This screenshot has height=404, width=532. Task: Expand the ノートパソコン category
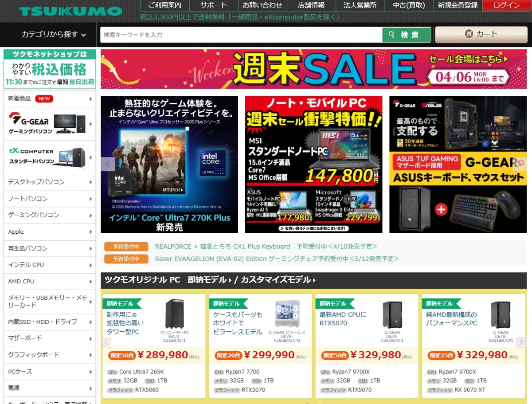(x=50, y=198)
